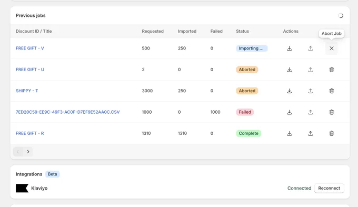The image size is (358, 207).
Task: Click the Klaviyo flag logo
Action: point(22,188)
